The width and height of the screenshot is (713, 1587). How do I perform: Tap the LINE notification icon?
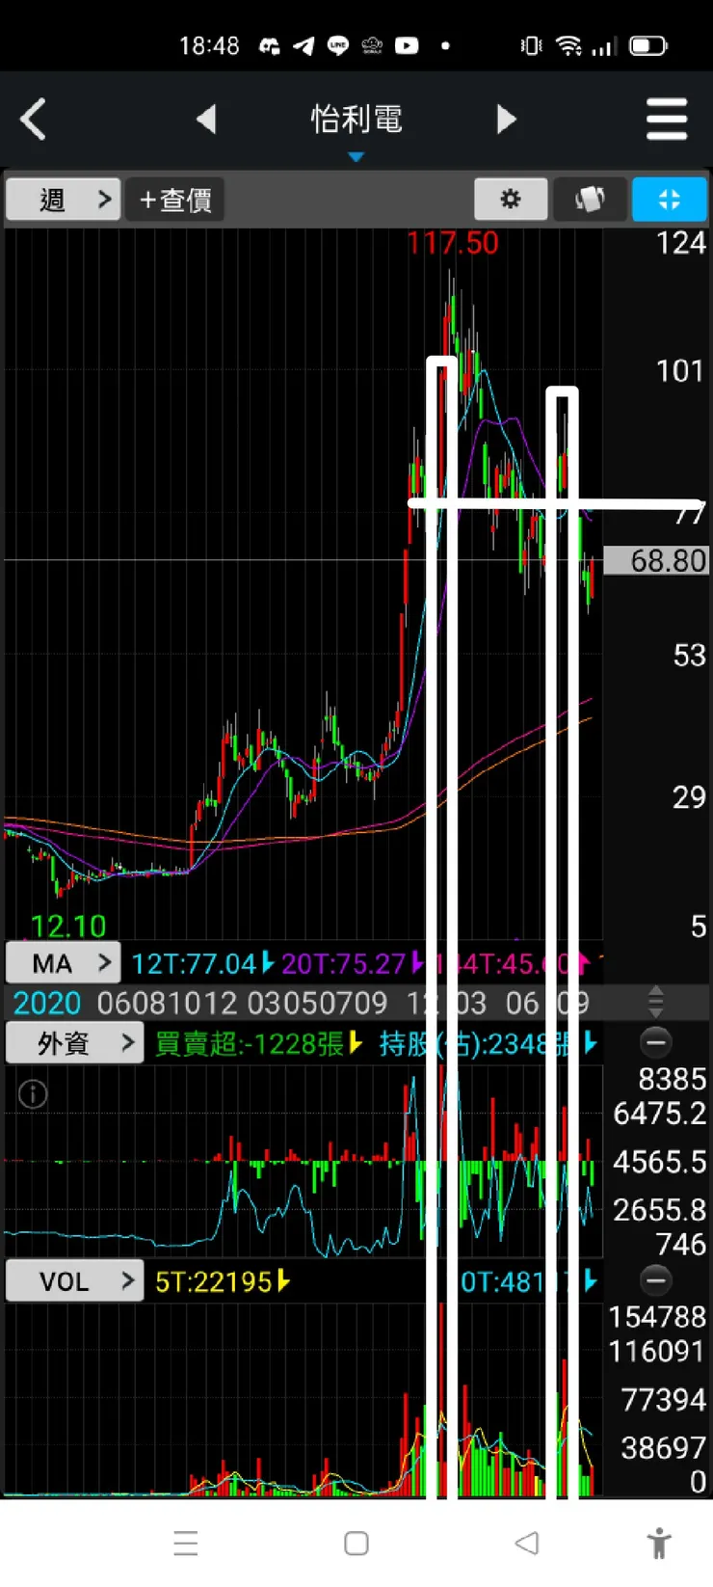click(337, 45)
